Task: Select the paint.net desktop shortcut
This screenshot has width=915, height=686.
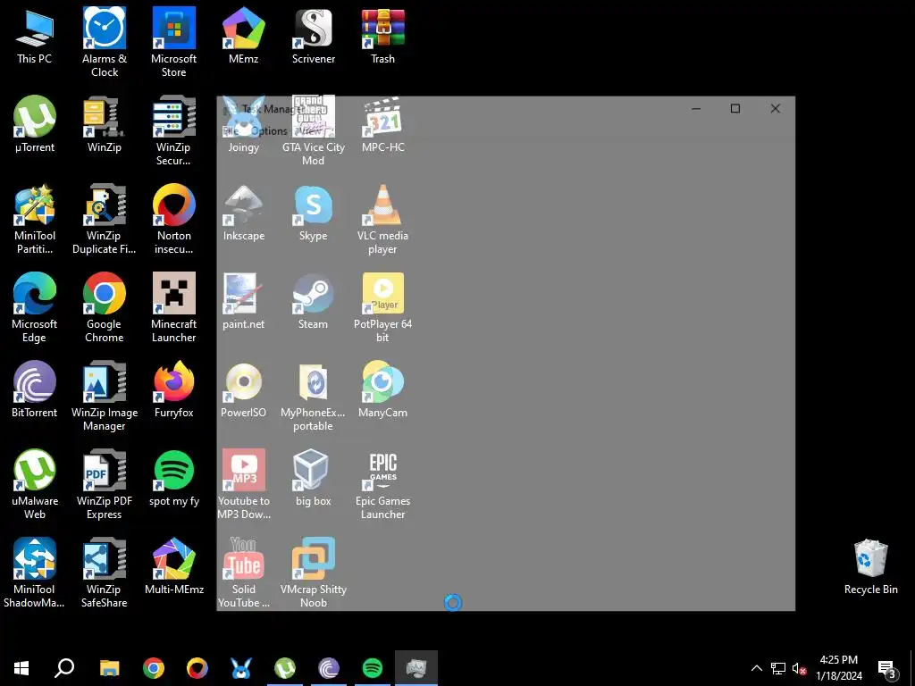Action: point(243,301)
